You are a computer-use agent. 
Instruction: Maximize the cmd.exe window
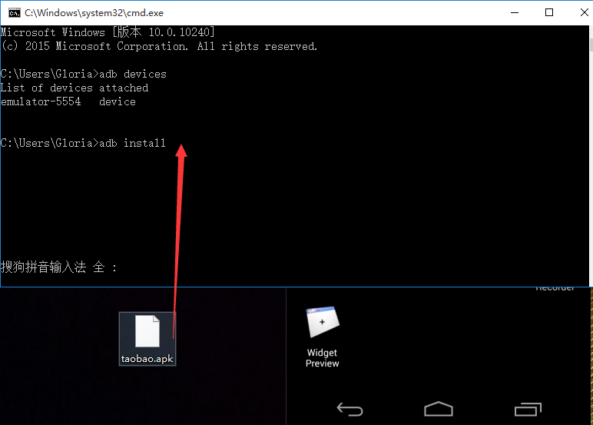[549, 12]
